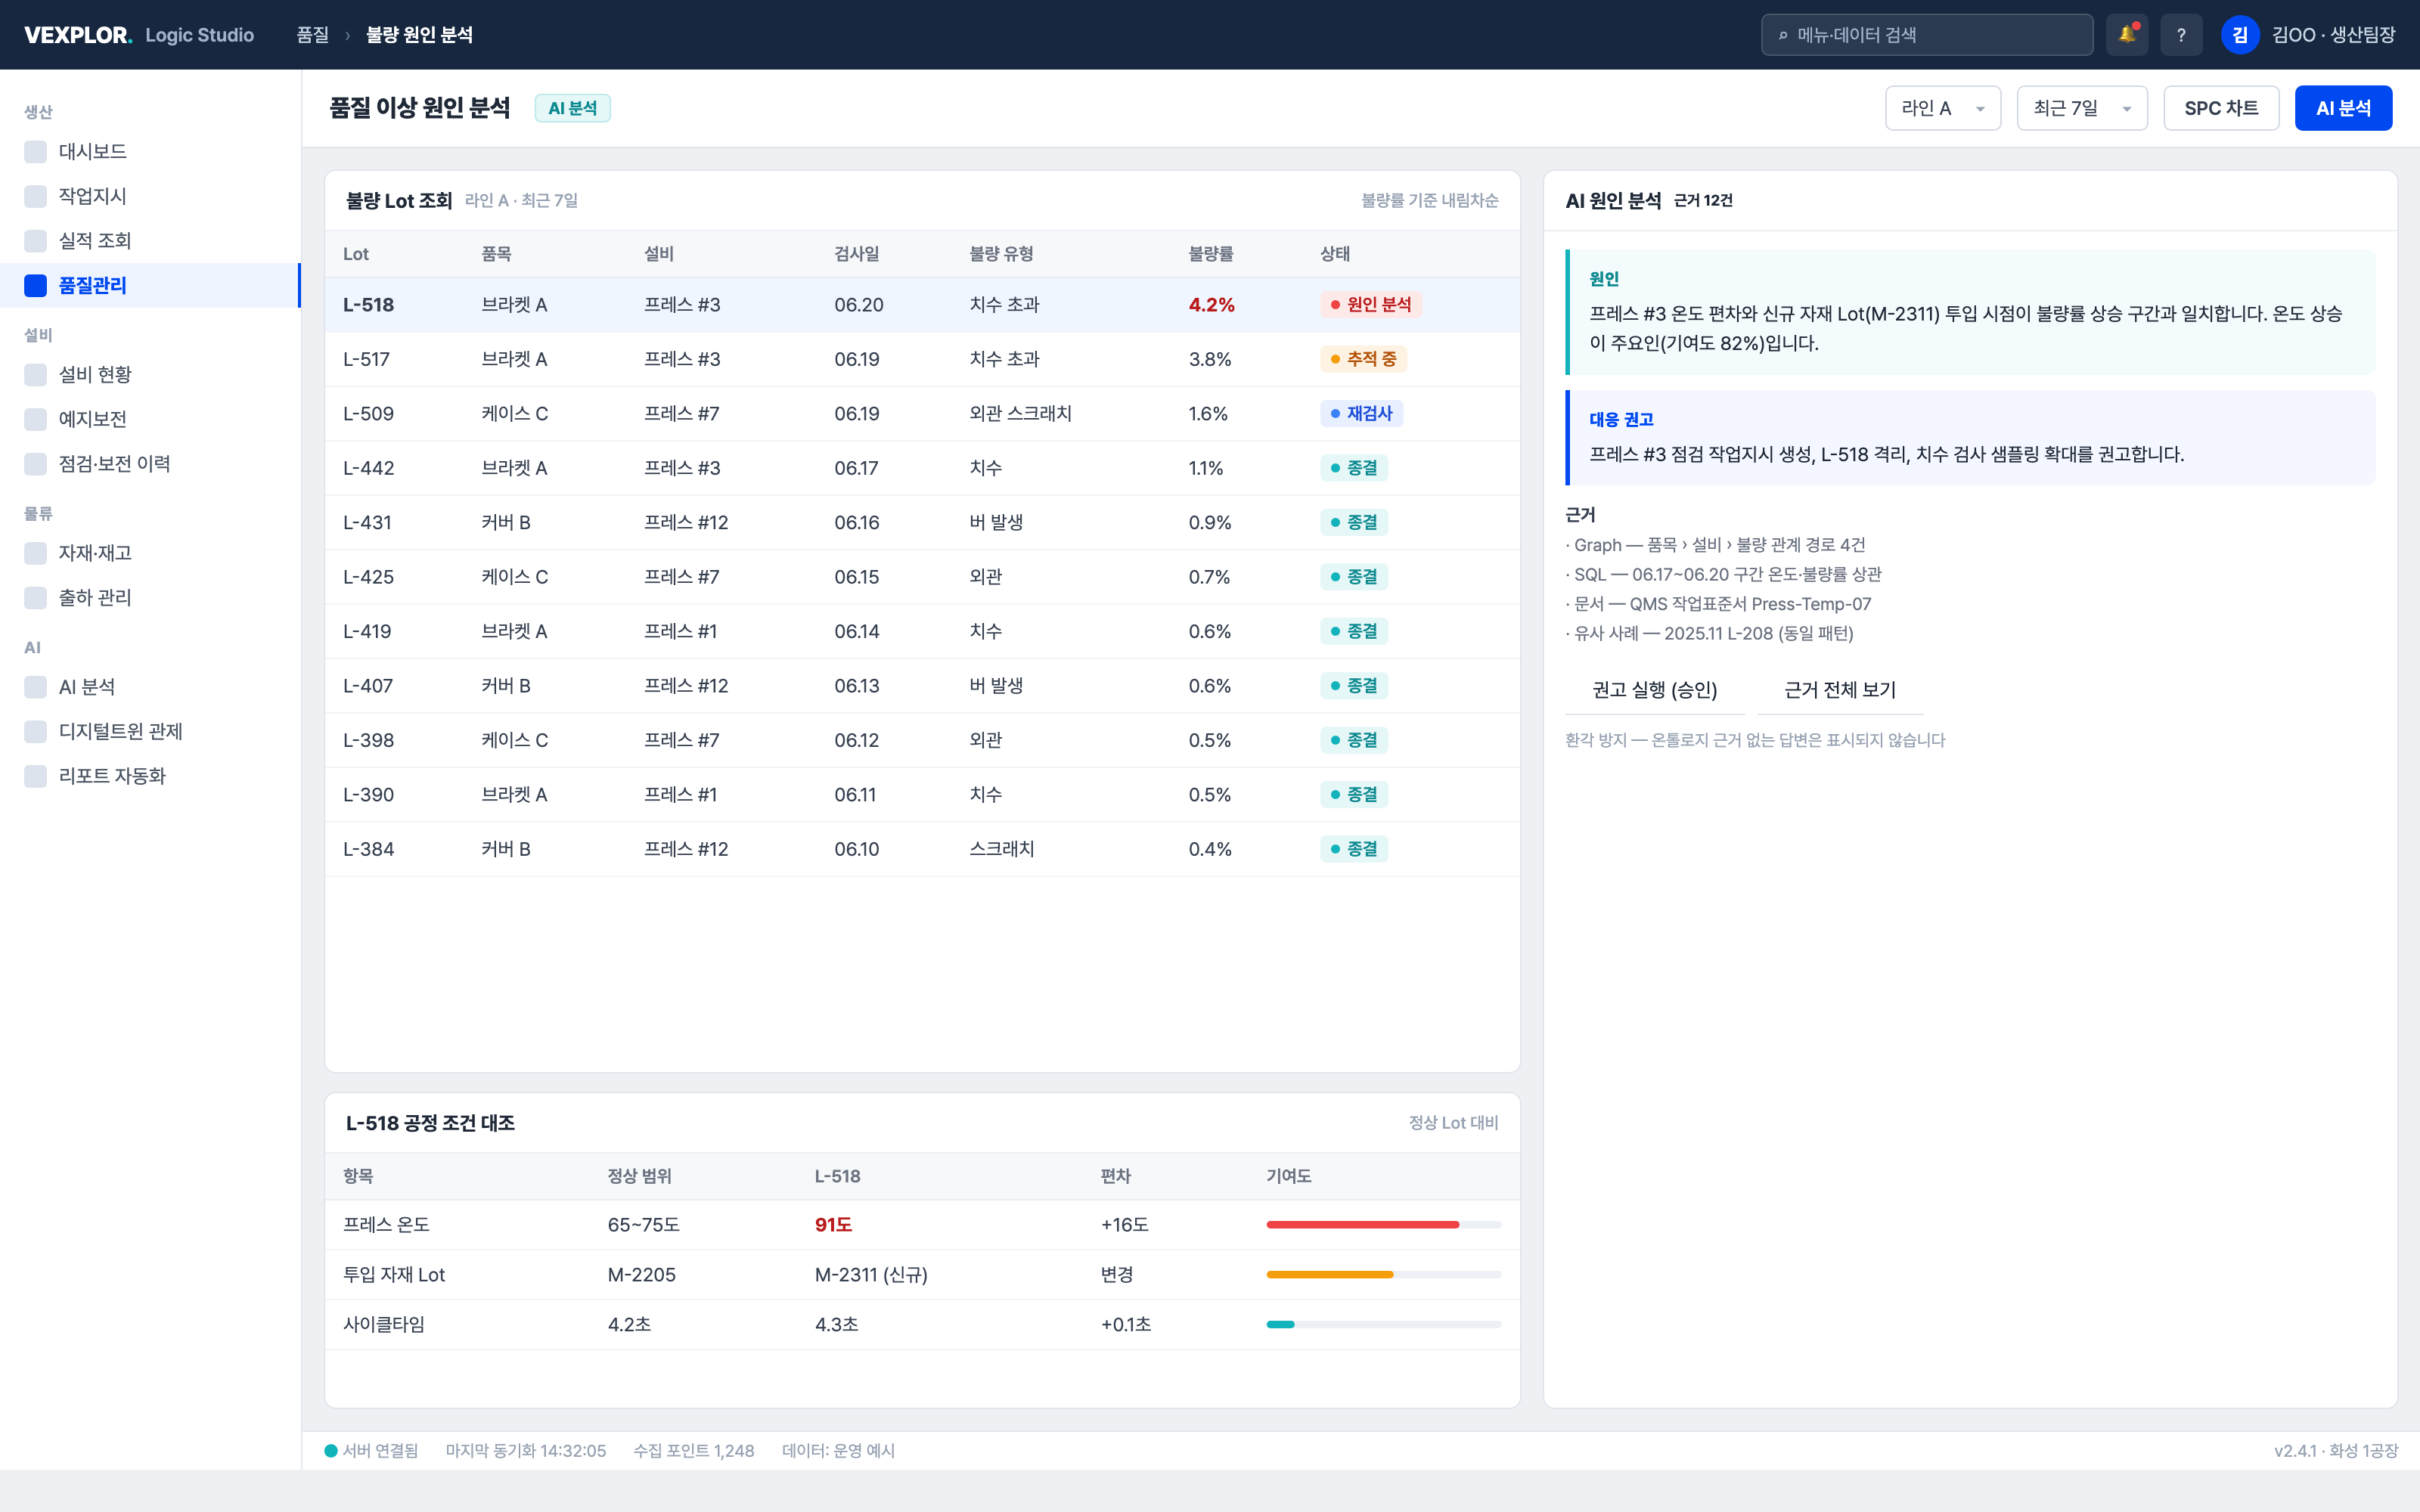Image resolution: width=2420 pixels, height=1512 pixels.
Task: Open the SPC 차트 button
Action: click(x=2221, y=108)
